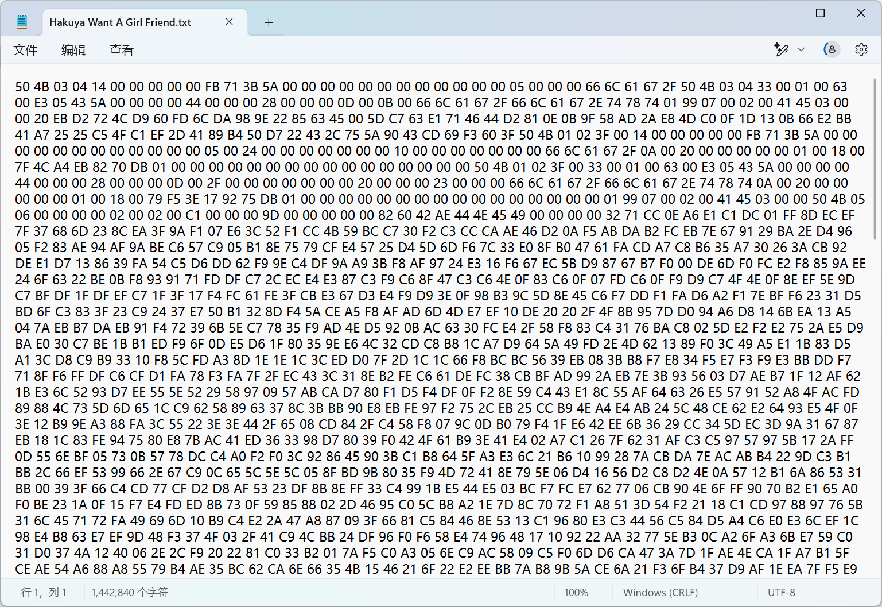Open the 编辑 (Edit) menu
Image resolution: width=882 pixels, height=607 pixels.
[x=73, y=50]
